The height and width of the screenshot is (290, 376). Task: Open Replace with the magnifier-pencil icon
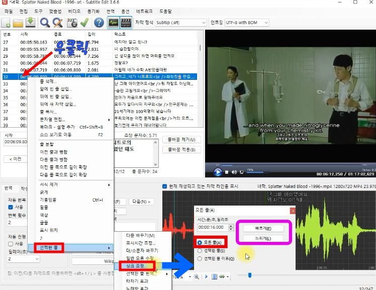(57, 23)
